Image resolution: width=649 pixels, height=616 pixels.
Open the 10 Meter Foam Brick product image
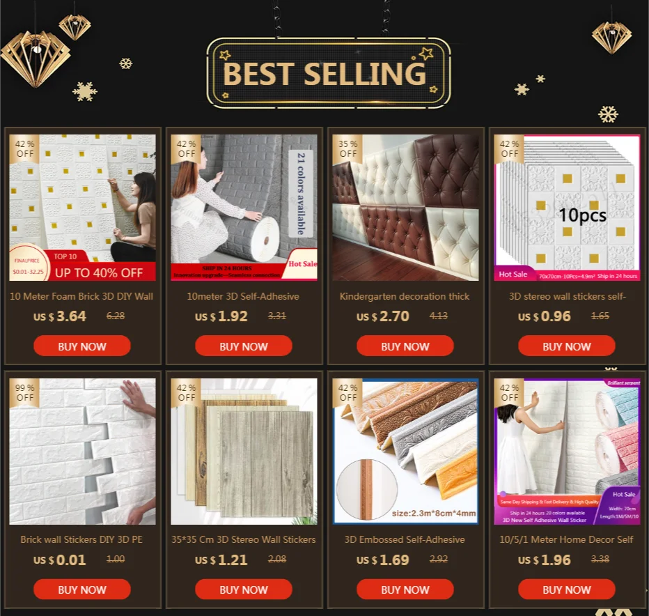tap(82, 208)
